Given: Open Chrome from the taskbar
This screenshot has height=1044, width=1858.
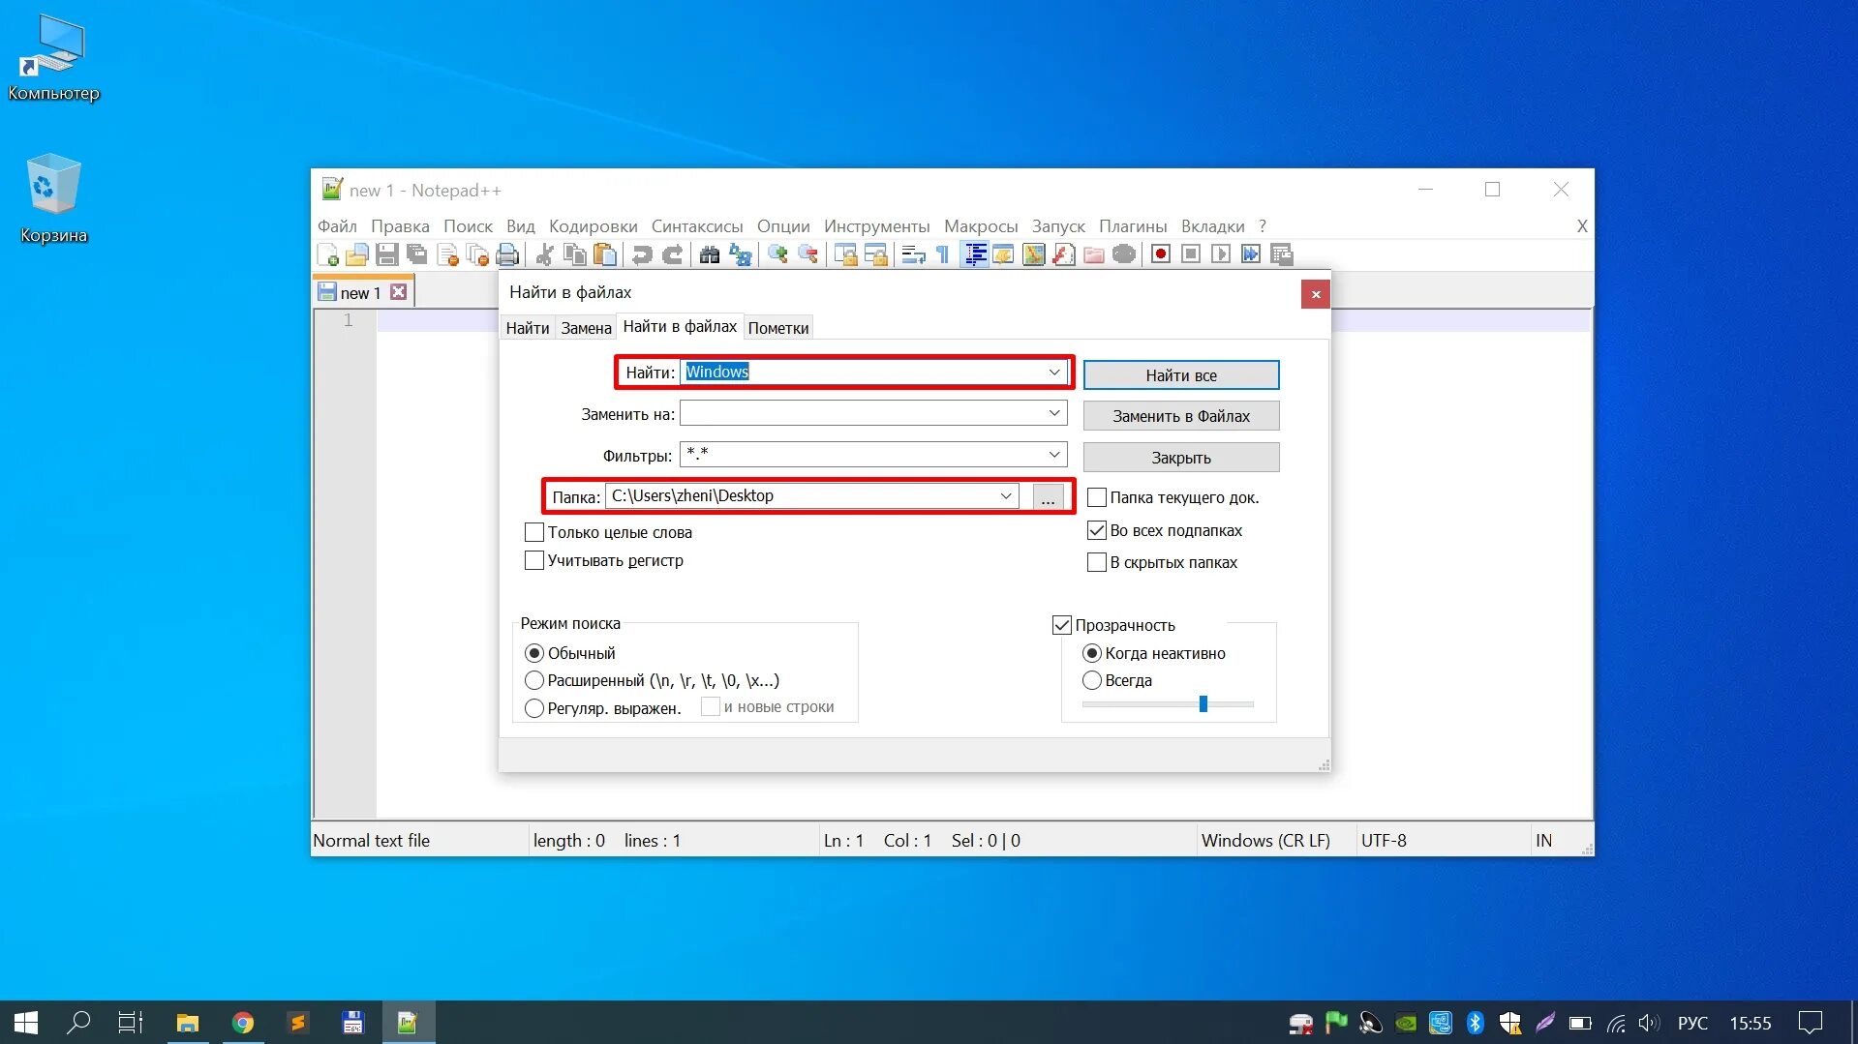Looking at the screenshot, I should pos(242,1023).
